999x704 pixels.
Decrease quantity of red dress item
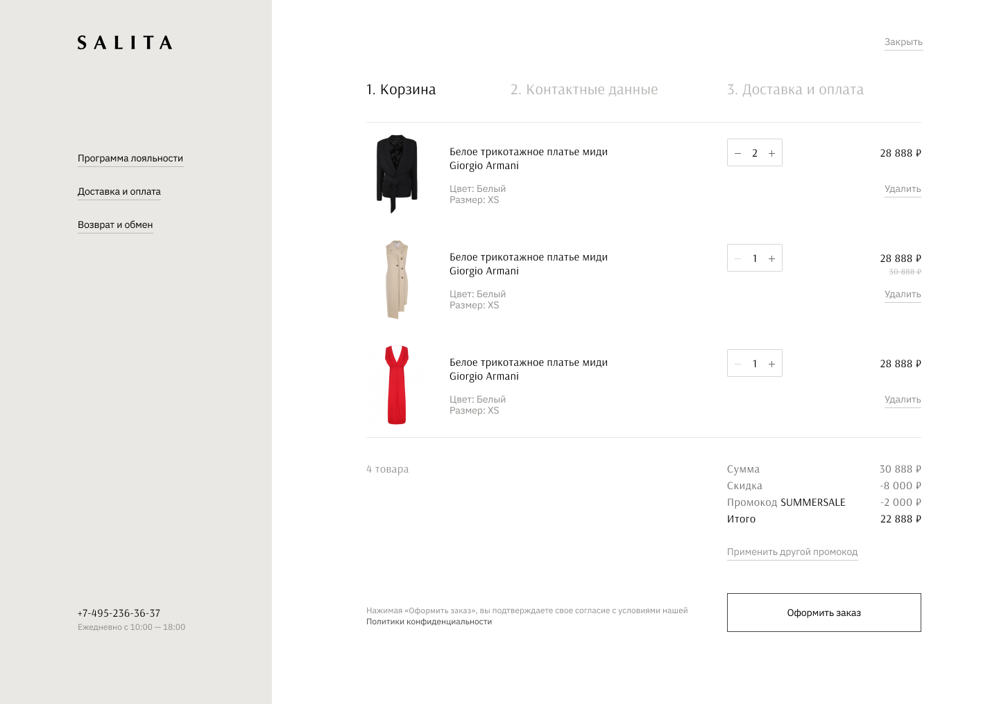pyautogui.click(x=738, y=364)
